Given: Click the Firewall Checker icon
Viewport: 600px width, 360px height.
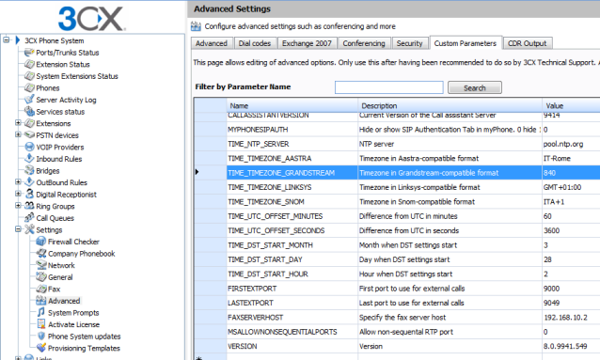Looking at the screenshot, I should 41,242.
